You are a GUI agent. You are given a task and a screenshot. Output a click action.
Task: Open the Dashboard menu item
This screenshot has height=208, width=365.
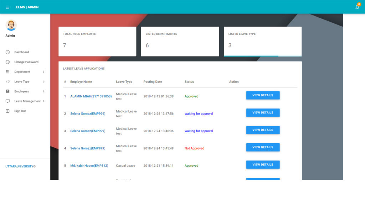21,52
